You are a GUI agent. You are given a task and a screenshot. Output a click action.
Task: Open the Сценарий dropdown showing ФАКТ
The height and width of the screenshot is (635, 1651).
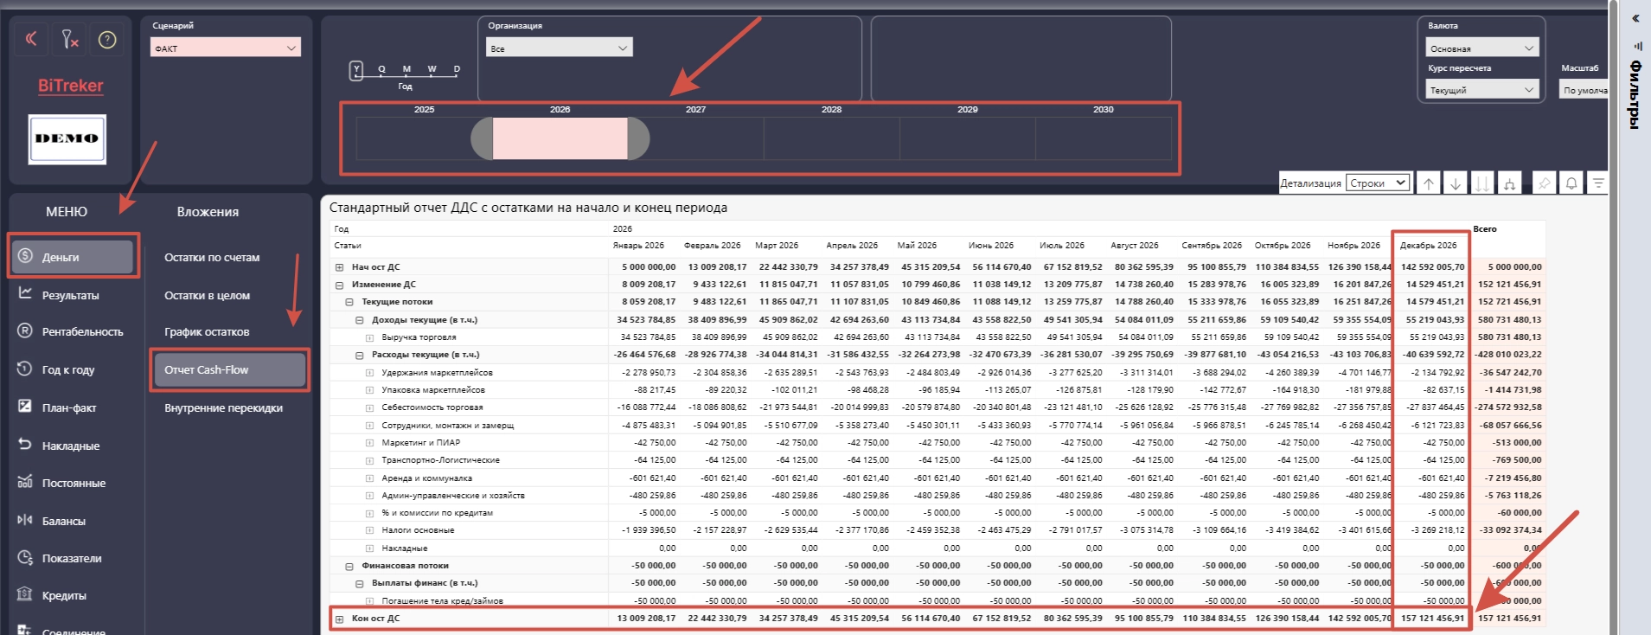coord(226,48)
